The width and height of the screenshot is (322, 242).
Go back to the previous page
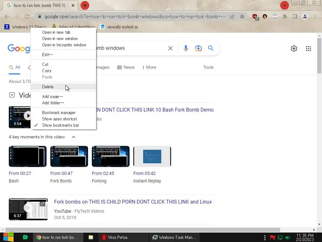click(x=7, y=16)
